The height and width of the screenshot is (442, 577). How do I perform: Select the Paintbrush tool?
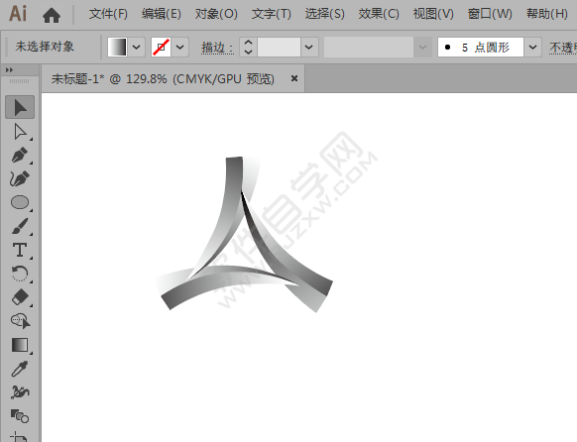pyautogui.click(x=20, y=226)
